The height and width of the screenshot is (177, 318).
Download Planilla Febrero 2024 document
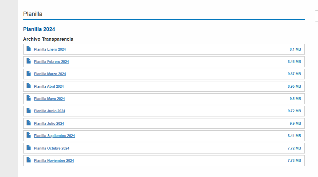(x=52, y=62)
